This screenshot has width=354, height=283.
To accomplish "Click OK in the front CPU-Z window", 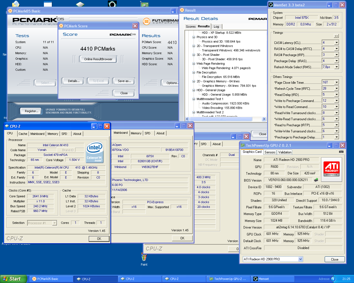I will pyautogui.click(x=99, y=239).
